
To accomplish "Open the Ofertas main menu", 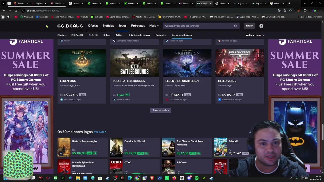I will coord(93,26).
